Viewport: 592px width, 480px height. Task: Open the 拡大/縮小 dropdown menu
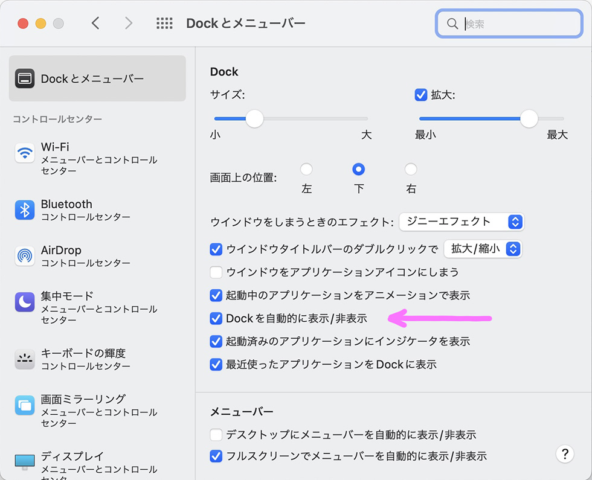483,248
